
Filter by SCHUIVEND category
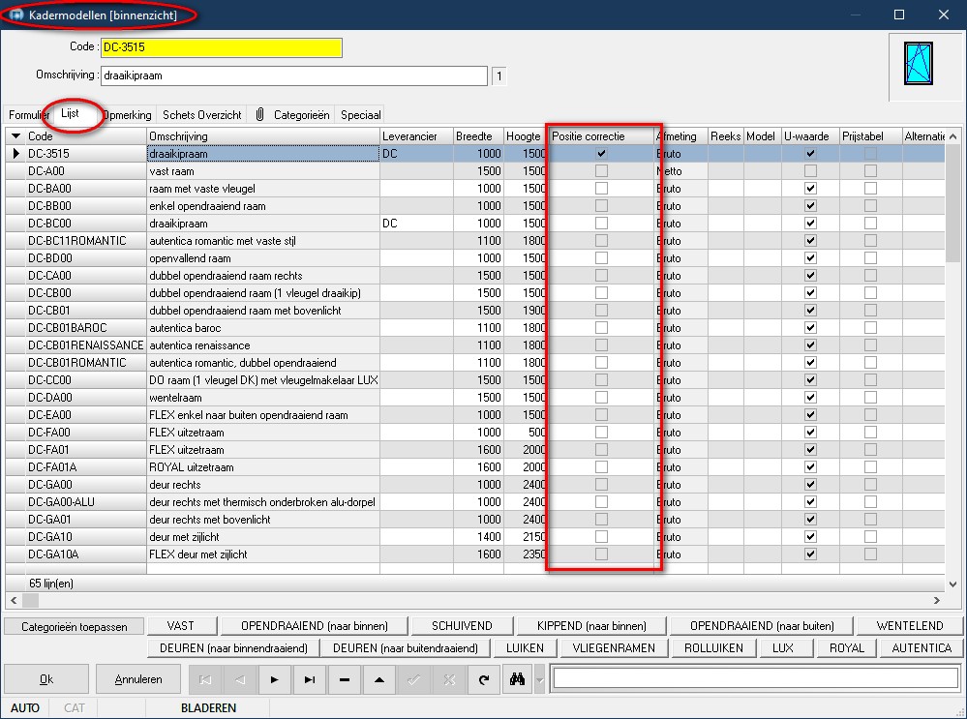(x=462, y=626)
